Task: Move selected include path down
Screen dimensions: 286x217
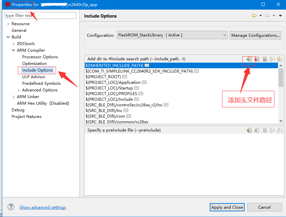Action: (279, 59)
